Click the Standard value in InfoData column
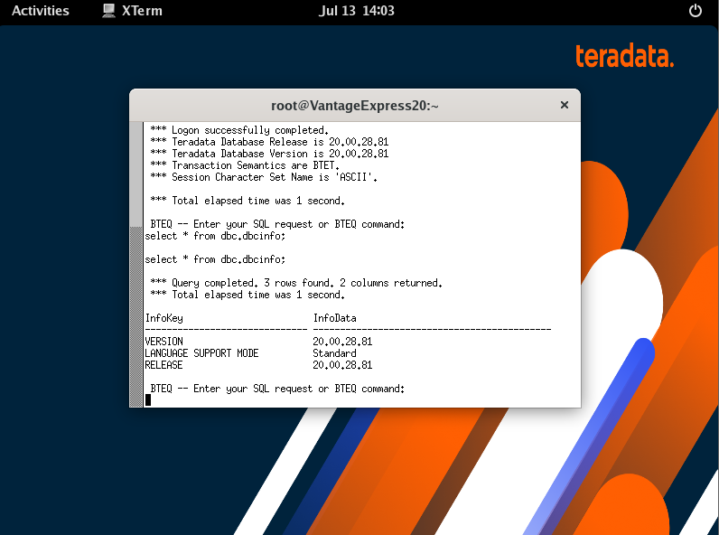Image resolution: width=719 pixels, height=535 pixels. [334, 353]
